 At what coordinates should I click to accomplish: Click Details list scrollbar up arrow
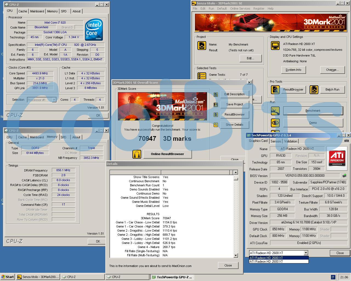pyautogui.click(x=236, y=172)
